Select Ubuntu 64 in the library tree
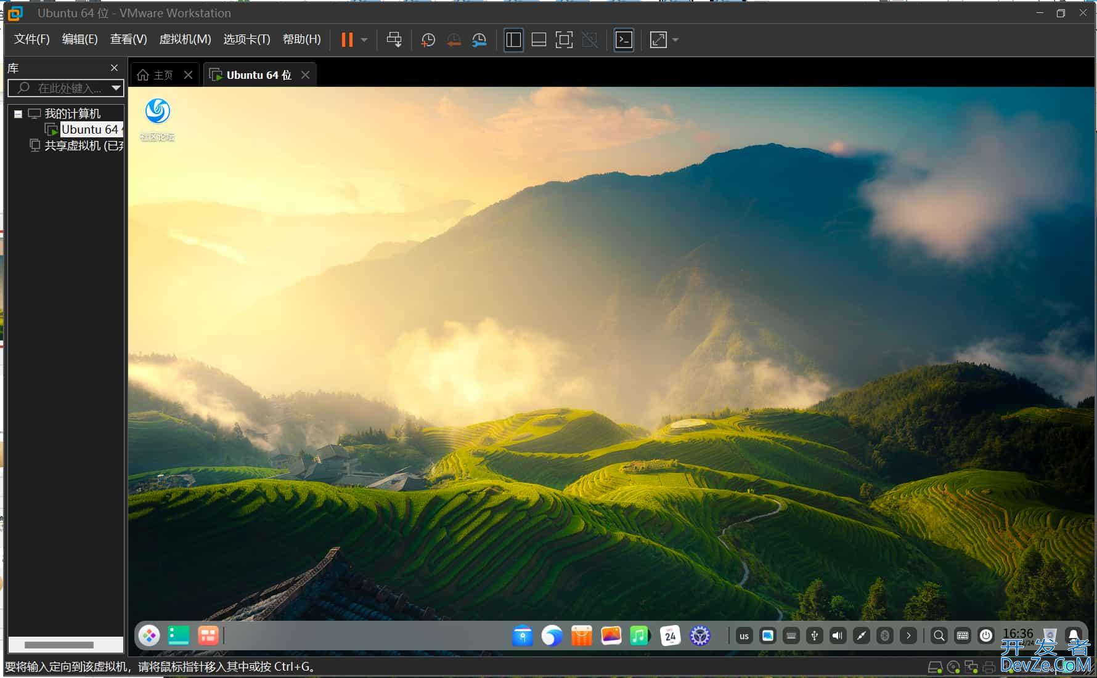Screen dimensions: 1097x678 pos(89,129)
